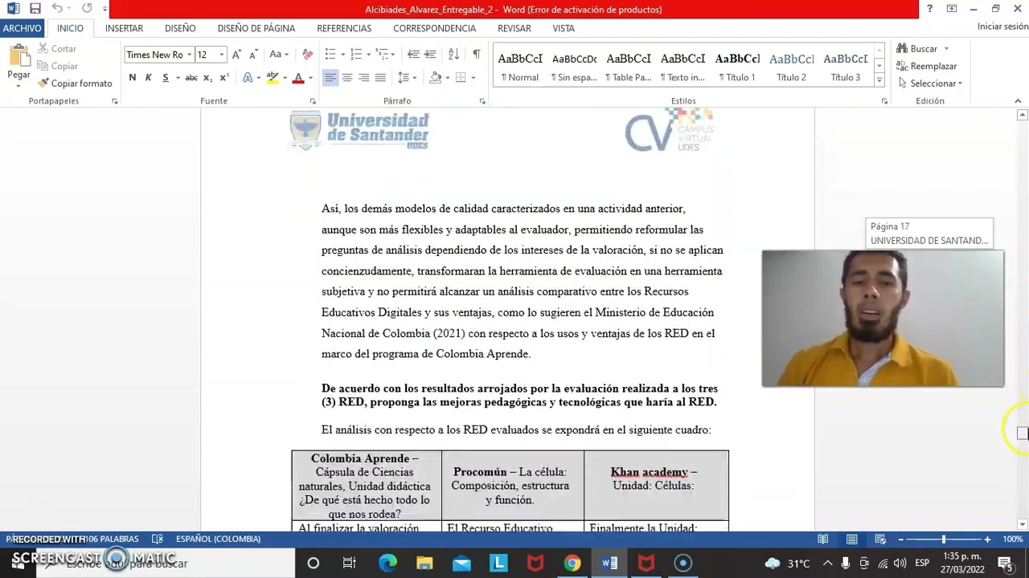
Task: Justify paragraph text
Action: (x=380, y=78)
